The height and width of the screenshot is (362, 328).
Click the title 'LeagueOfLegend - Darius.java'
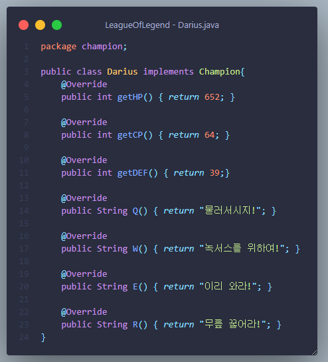pyautogui.click(x=162, y=25)
